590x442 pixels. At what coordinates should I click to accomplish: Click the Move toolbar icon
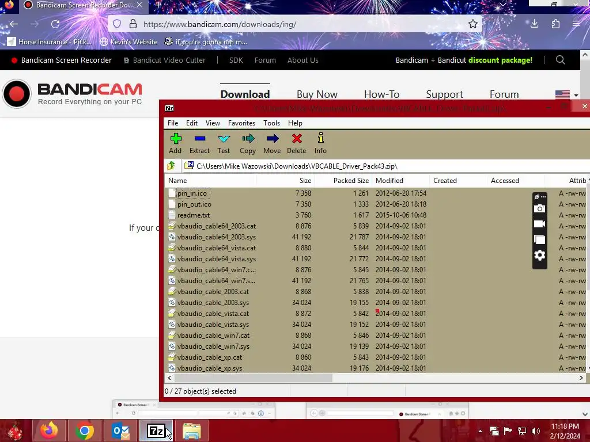click(x=272, y=143)
